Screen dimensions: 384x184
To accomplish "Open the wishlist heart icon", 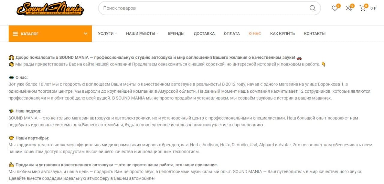I will pyautogui.click(x=334, y=8).
